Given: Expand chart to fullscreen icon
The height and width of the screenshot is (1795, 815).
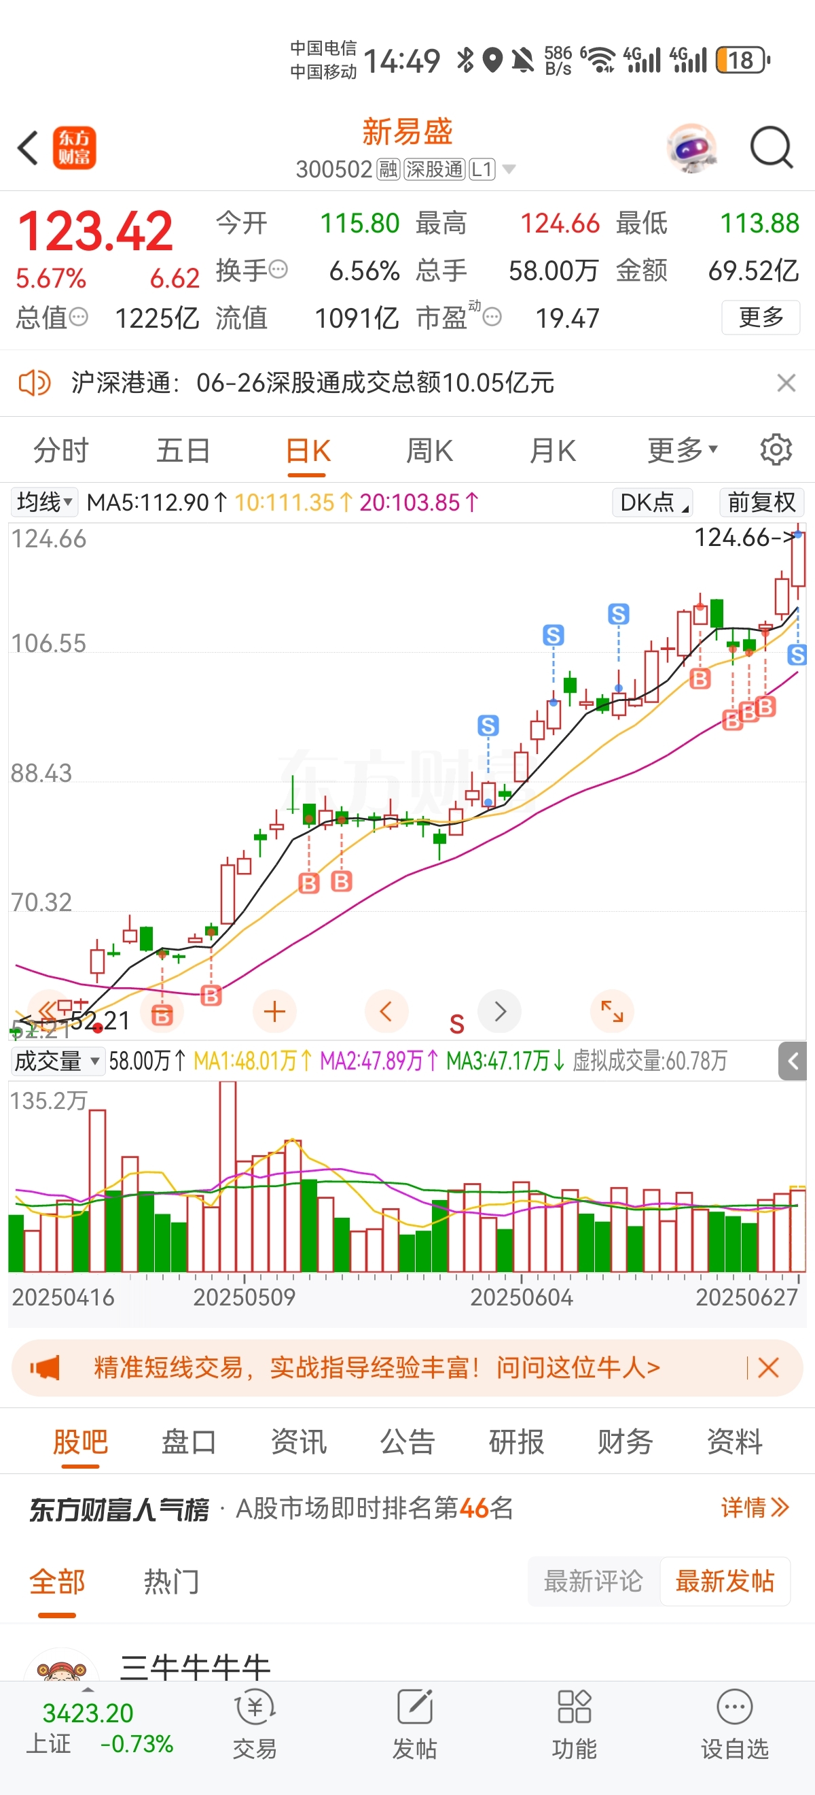Looking at the screenshot, I should tap(612, 1011).
